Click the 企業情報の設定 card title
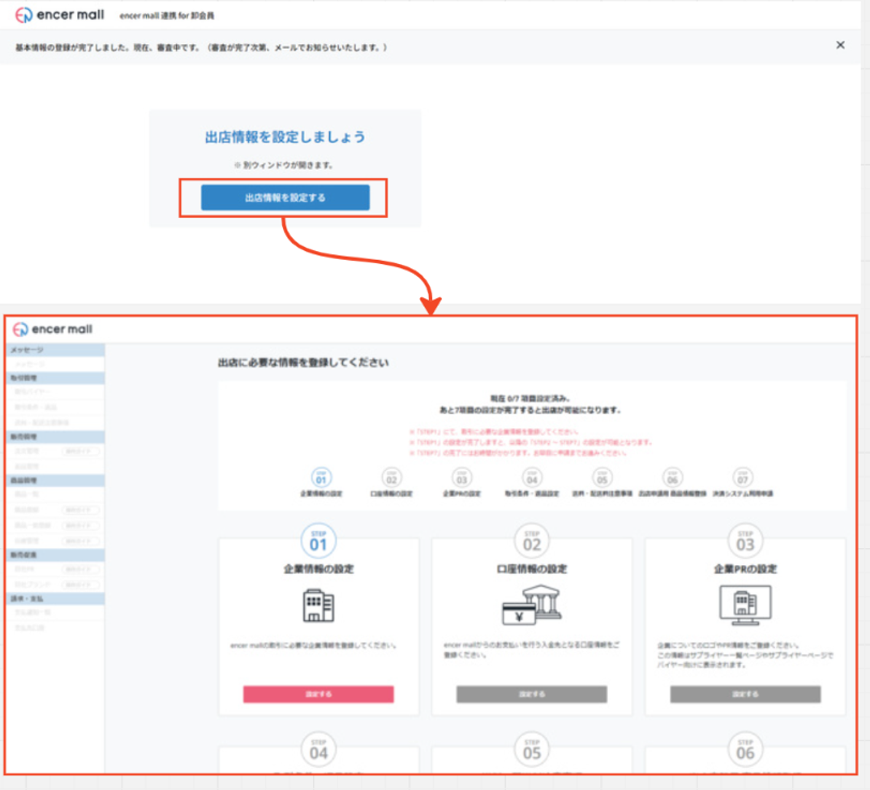 (x=318, y=569)
